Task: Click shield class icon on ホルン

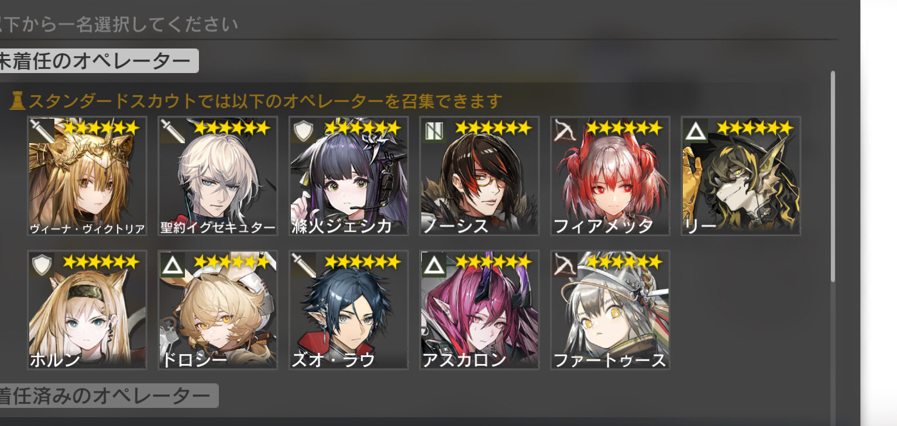Action: click(x=42, y=265)
